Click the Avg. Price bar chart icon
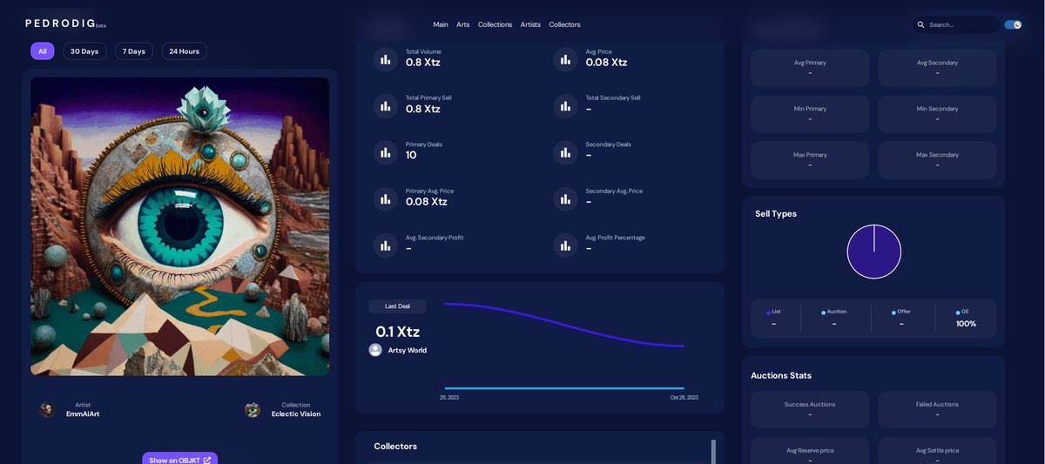This screenshot has width=1045, height=464. [x=565, y=60]
